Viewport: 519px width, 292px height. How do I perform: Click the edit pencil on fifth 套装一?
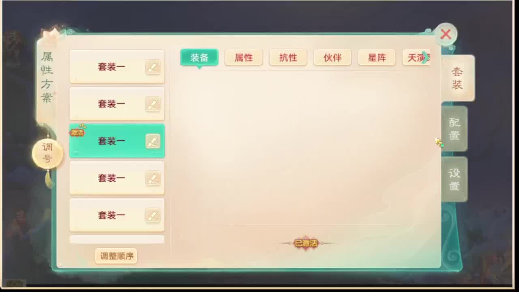tap(153, 215)
